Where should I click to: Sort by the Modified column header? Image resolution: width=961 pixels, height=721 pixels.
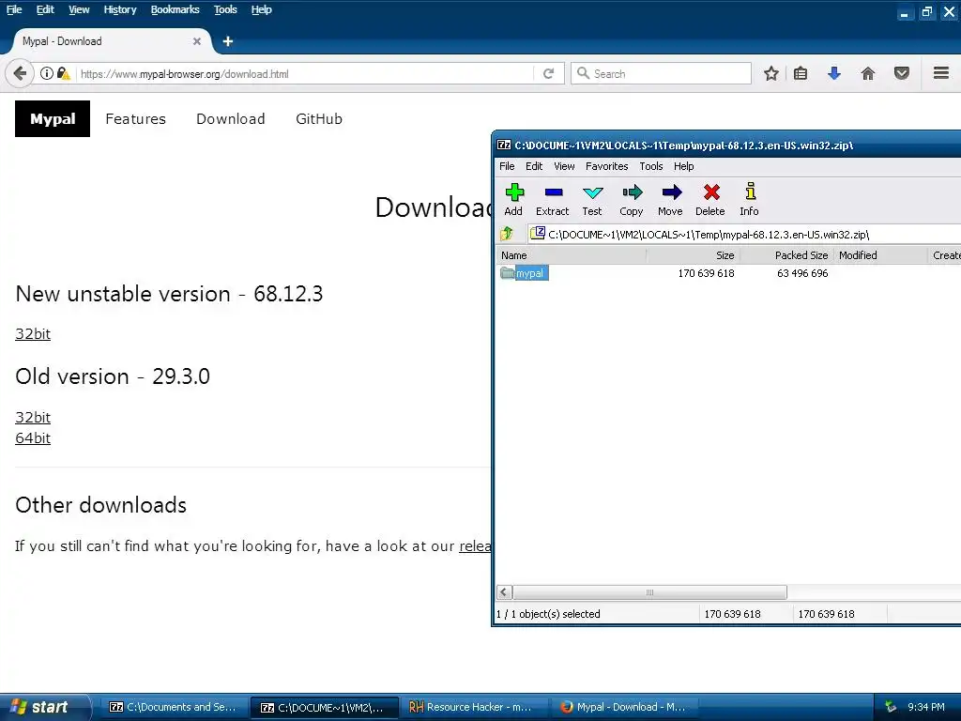pyautogui.click(x=880, y=255)
